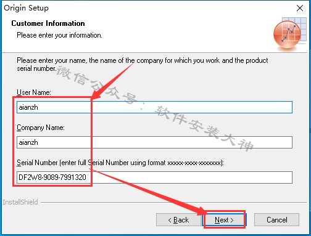Click the User Name label
This screenshot has height=236, width=311.
pyautogui.click(x=34, y=92)
